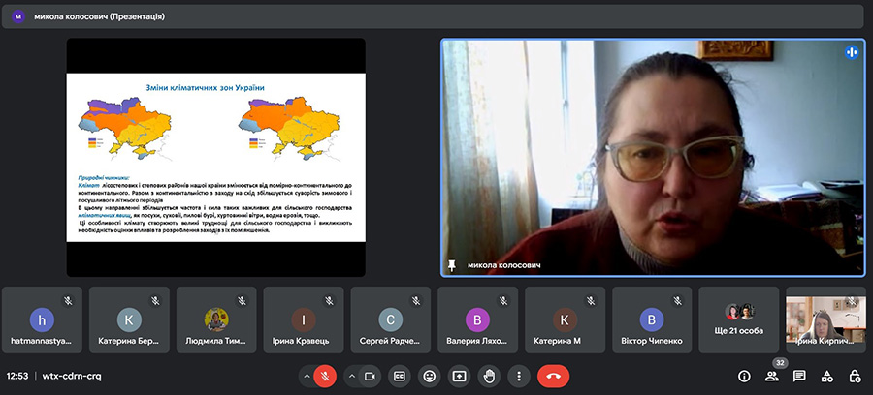Click muted mic icon on Катерина Бер... tile

tap(155, 300)
